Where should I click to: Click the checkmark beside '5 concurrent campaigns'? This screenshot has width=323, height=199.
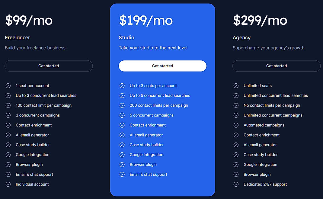coord(122,115)
